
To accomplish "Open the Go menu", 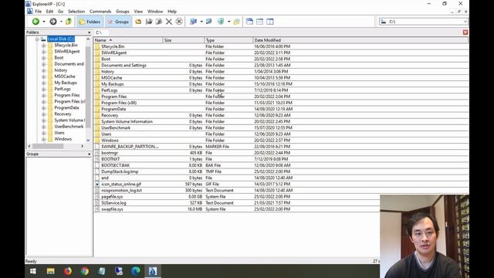I will click(x=60, y=12).
